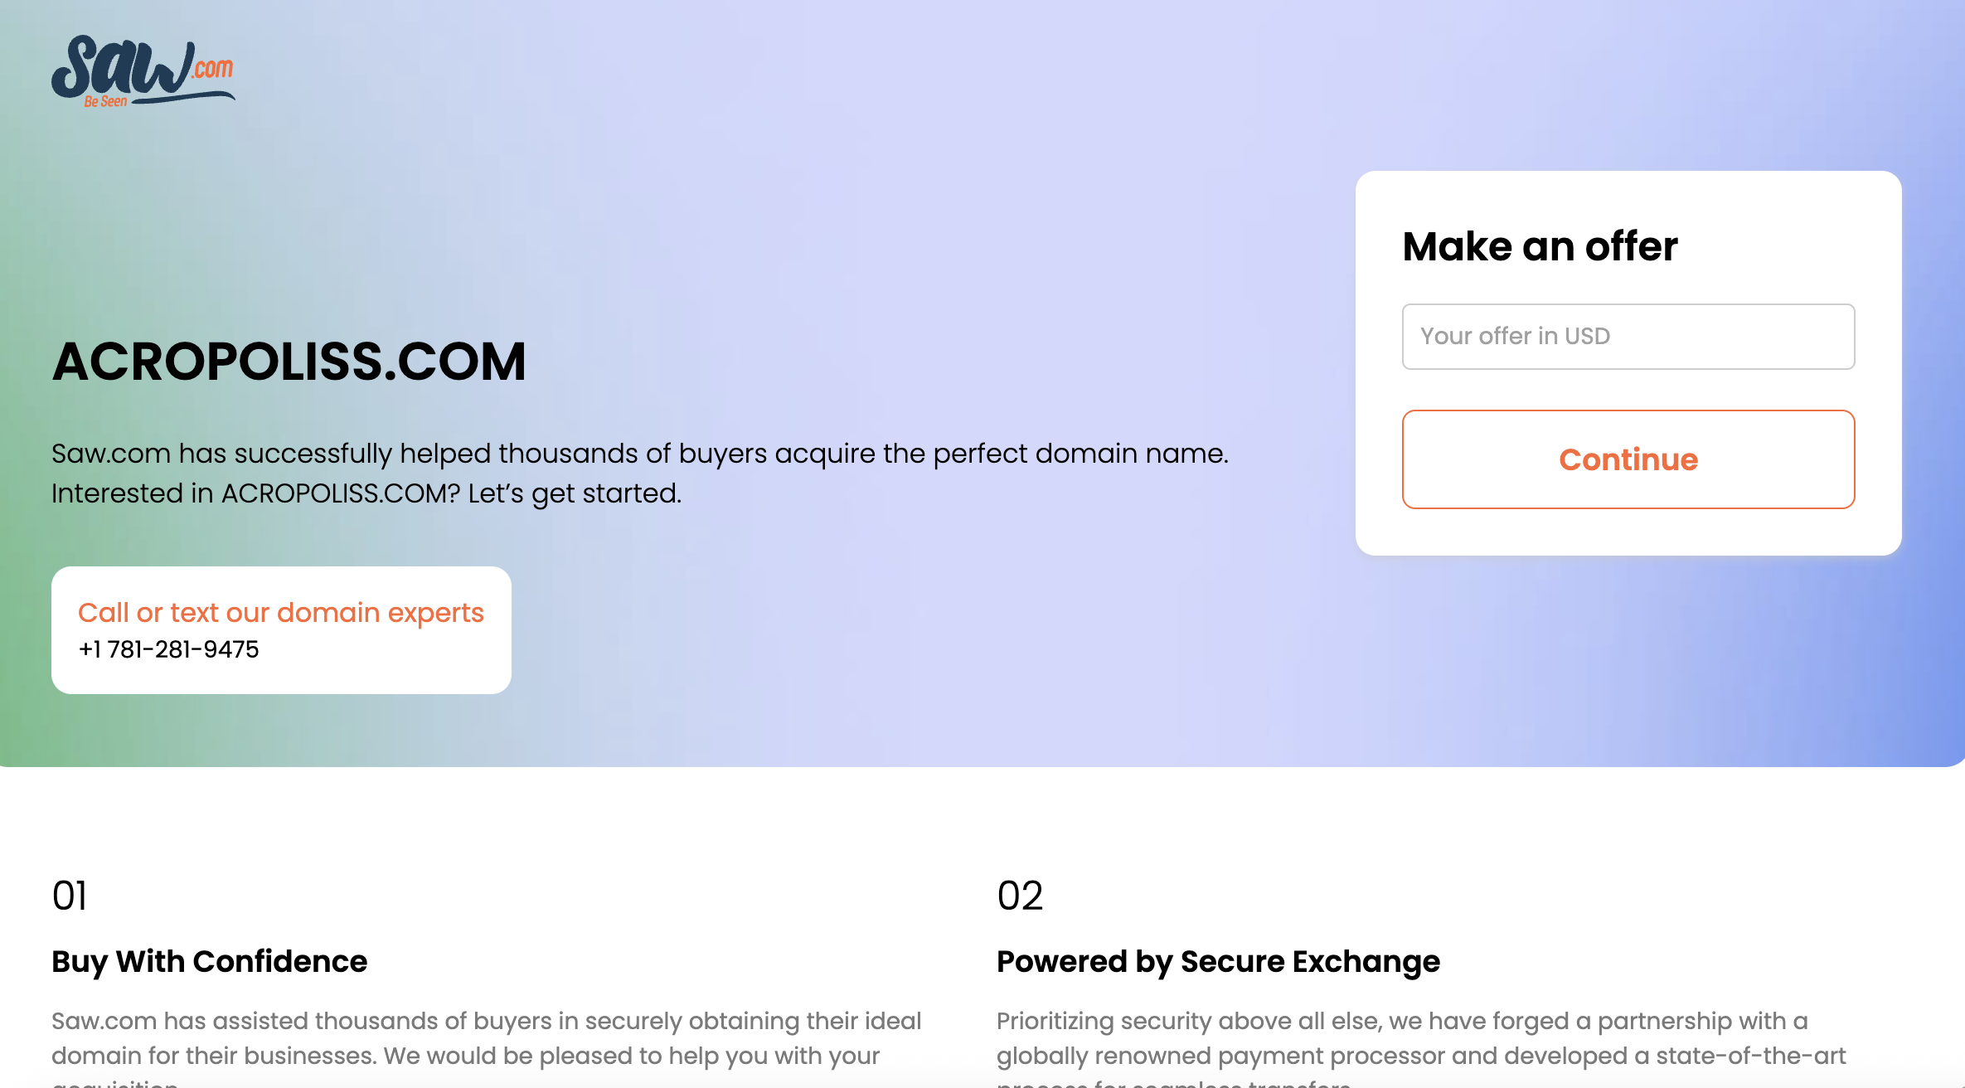Click the phone number +1 781-281-9475

tap(169, 649)
